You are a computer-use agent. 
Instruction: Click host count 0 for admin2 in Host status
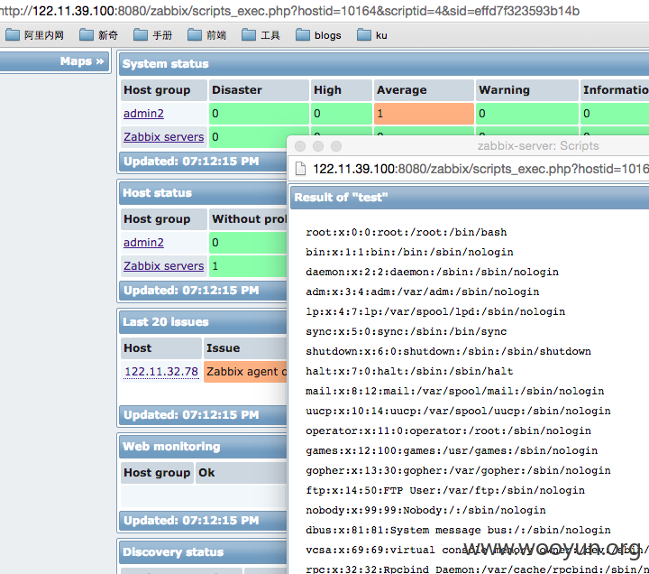click(248, 243)
